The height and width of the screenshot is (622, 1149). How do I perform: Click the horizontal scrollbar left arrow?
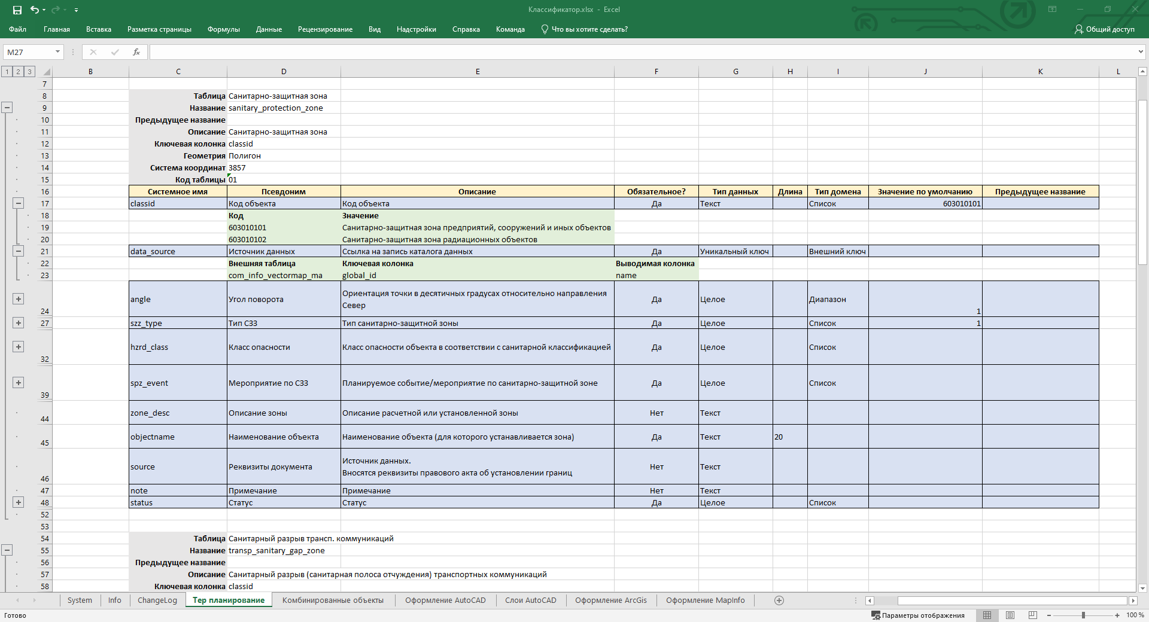870,600
